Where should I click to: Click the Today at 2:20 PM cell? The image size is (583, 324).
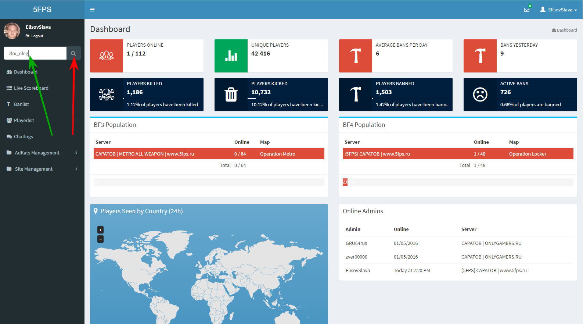coord(412,270)
